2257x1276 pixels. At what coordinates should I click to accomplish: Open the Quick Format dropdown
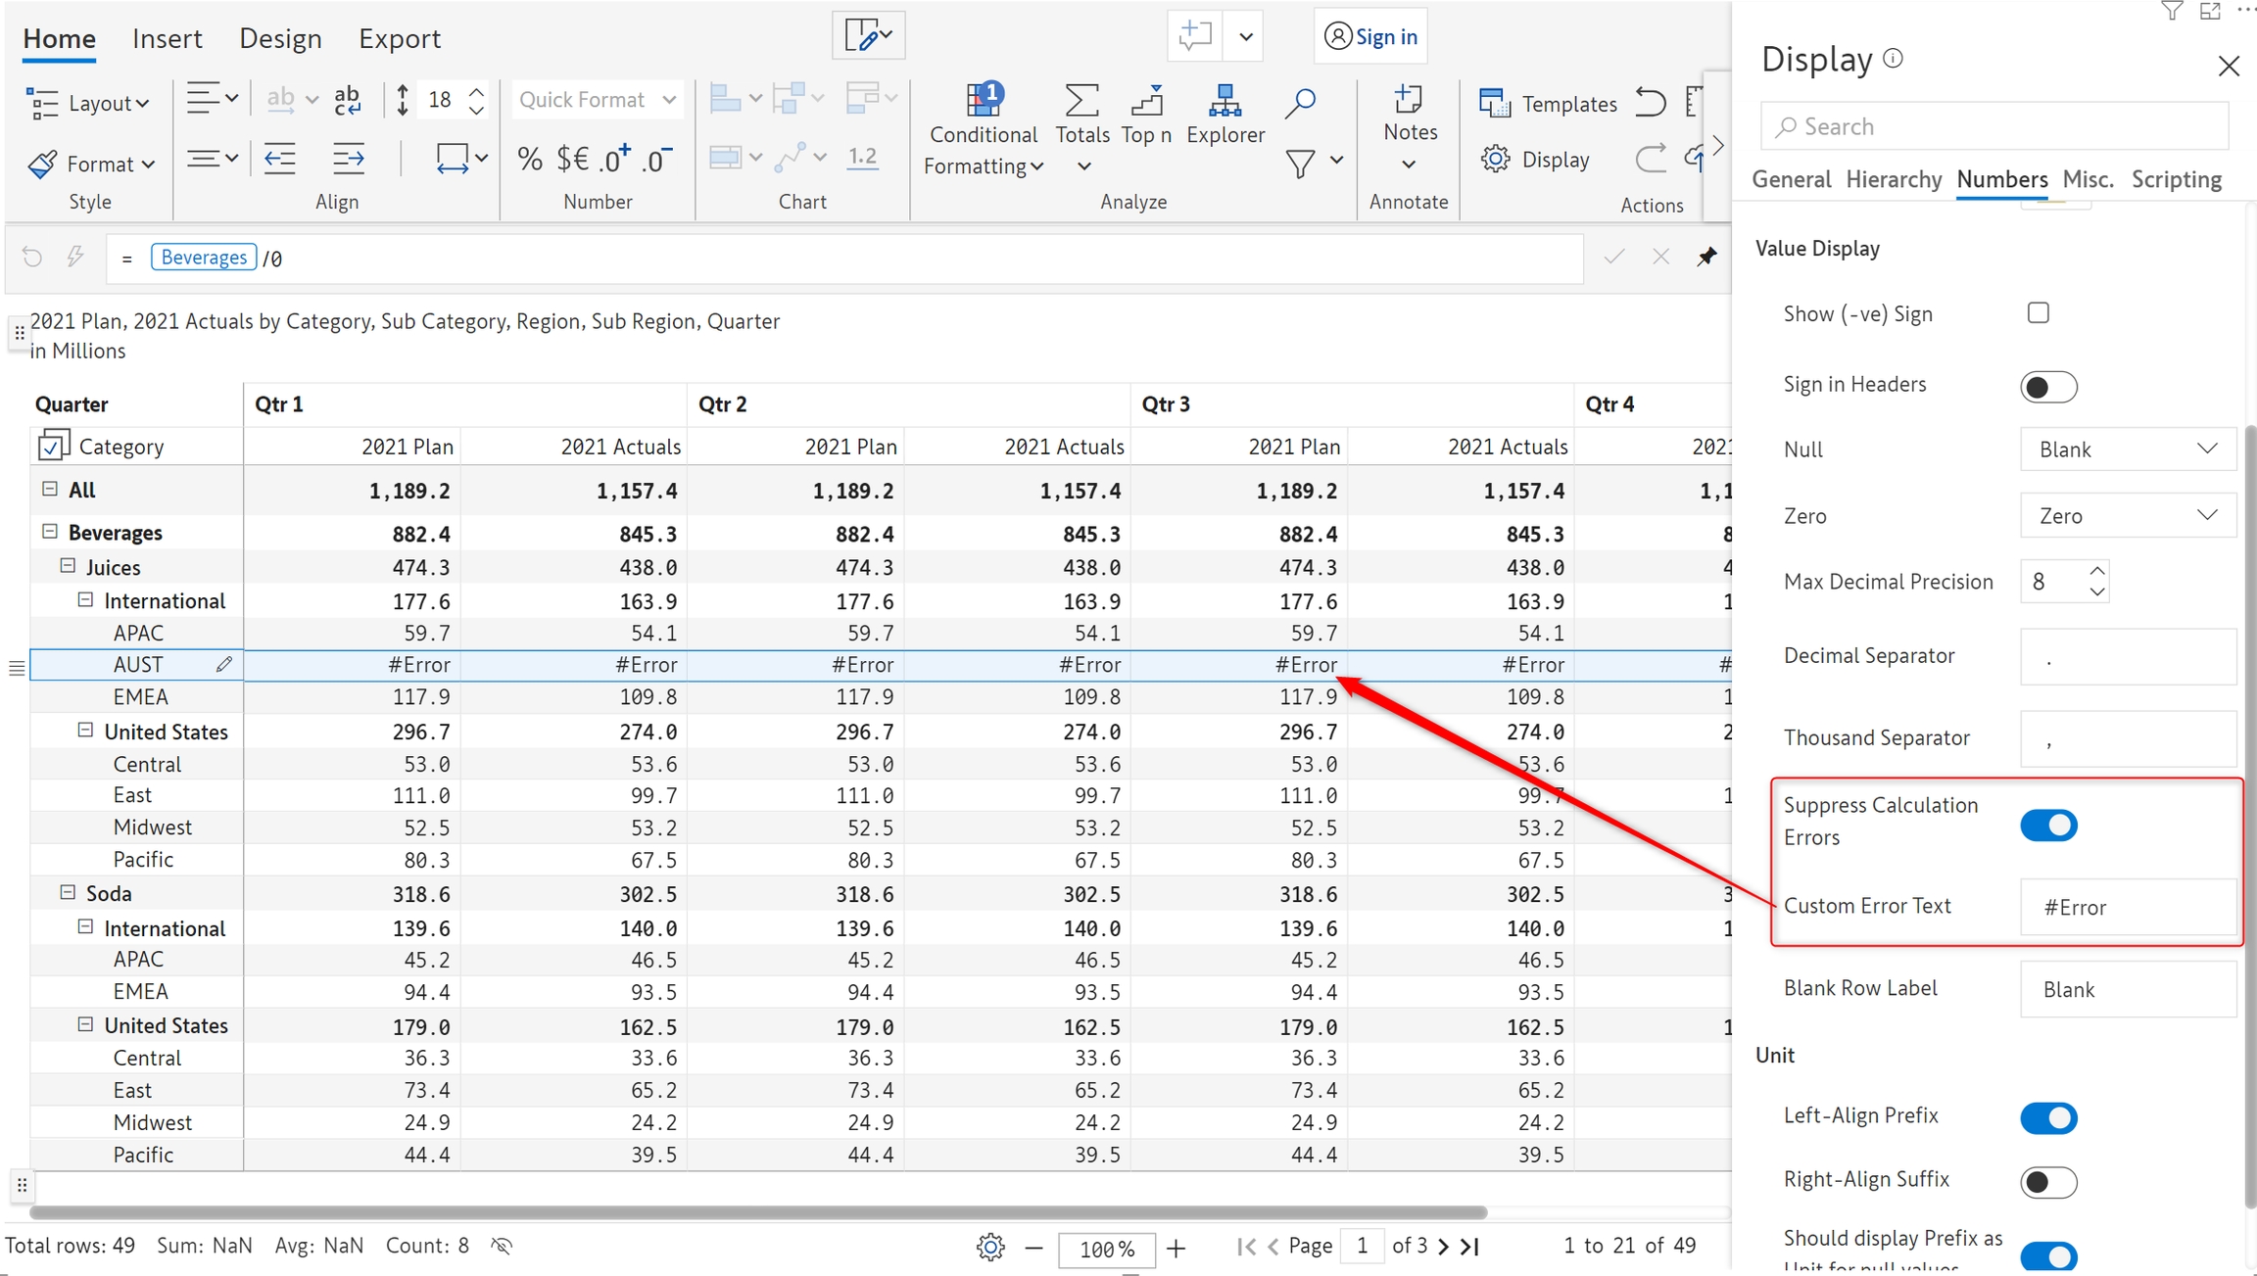pos(597,100)
